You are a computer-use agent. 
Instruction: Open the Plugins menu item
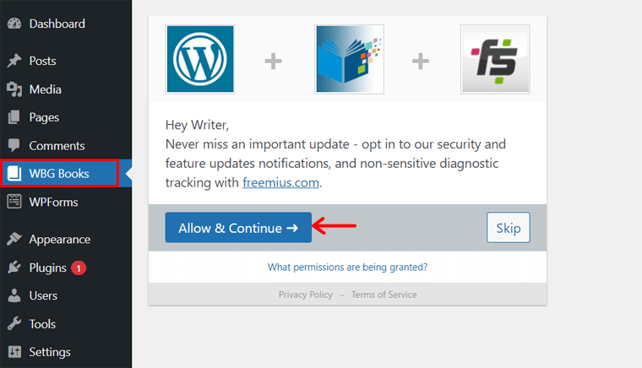point(47,268)
